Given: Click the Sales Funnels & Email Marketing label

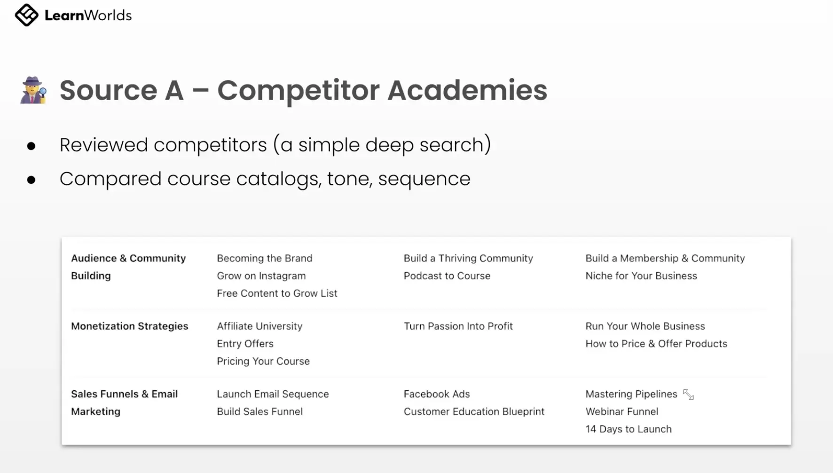Looking at the screenshot, I should coord(124,402).
